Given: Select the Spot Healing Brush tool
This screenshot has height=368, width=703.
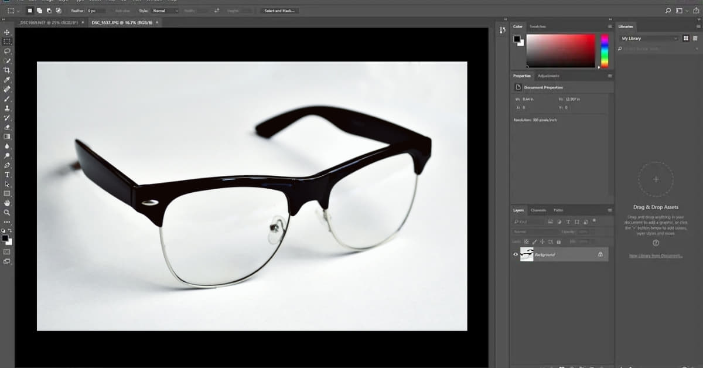Looking at the screenshot, I should (x=7, y=89).
